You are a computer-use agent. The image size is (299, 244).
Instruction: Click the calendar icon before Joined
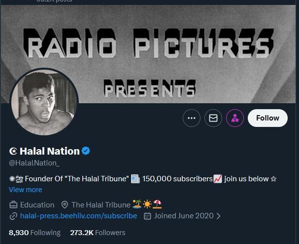pyautogui.click(x=147, y=216)
